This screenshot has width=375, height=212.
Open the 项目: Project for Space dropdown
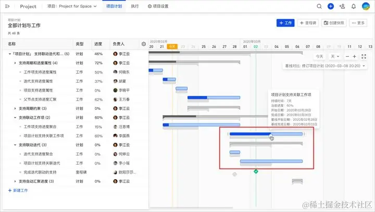point(72,6)
